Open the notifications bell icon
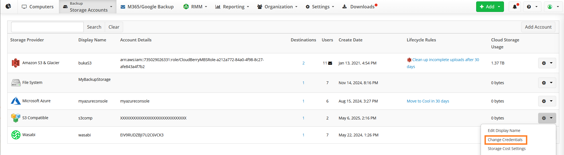 pos(515,7)
